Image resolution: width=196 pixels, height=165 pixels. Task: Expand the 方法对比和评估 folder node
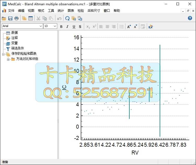tap(8, 59)
